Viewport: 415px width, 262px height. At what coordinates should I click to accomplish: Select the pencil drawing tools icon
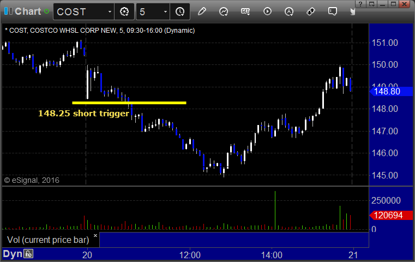[202, 11]
